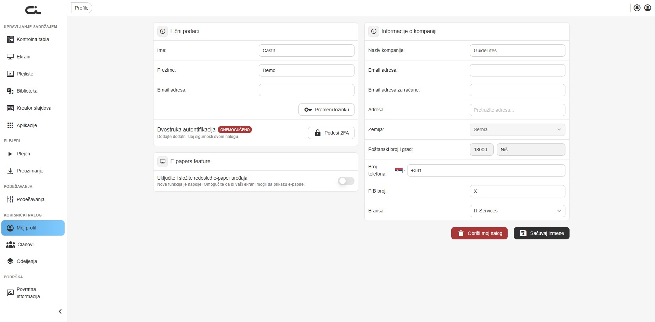Click notifications bell icon in top bar

(637, 8)
